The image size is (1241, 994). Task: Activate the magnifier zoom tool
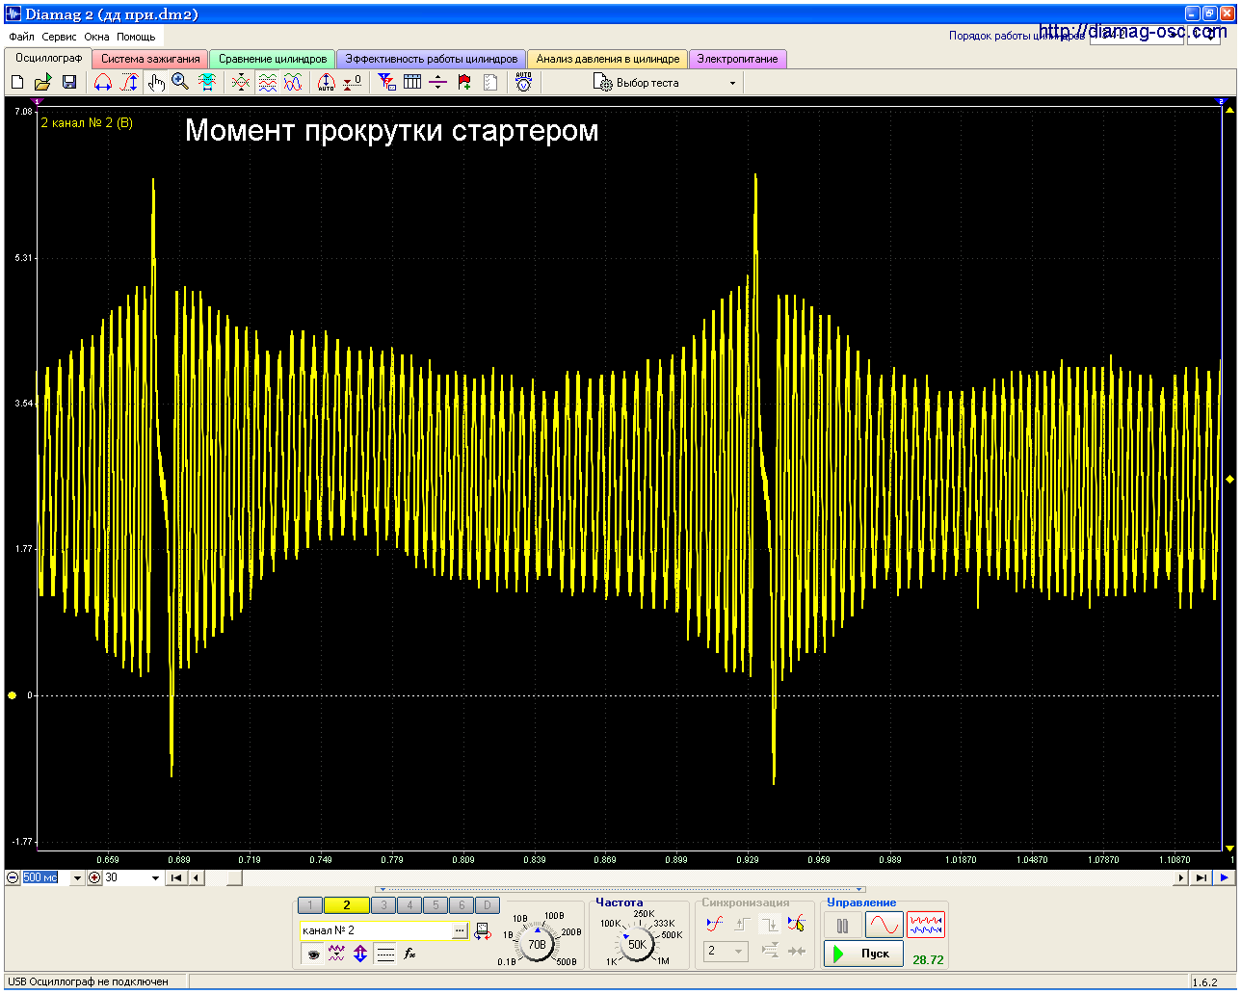[x=180, y=83]
